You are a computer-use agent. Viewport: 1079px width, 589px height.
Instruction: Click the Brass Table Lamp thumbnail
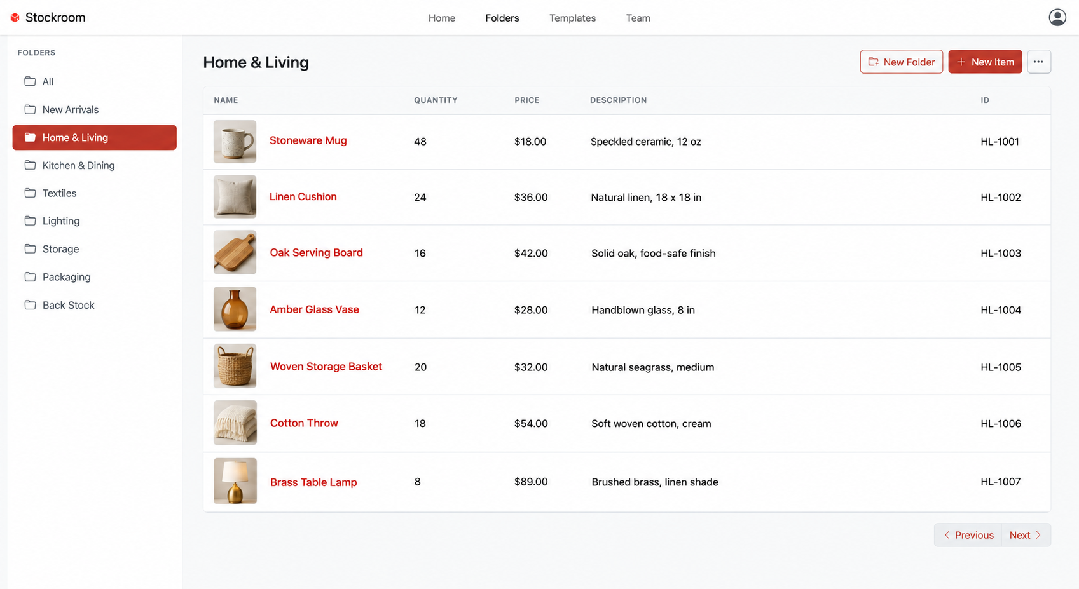click(235, 481)
